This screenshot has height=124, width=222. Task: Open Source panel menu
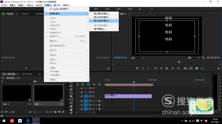point(17,14)
